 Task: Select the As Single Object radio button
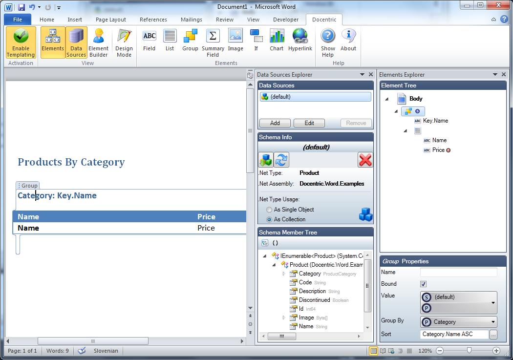pos(269,210)
